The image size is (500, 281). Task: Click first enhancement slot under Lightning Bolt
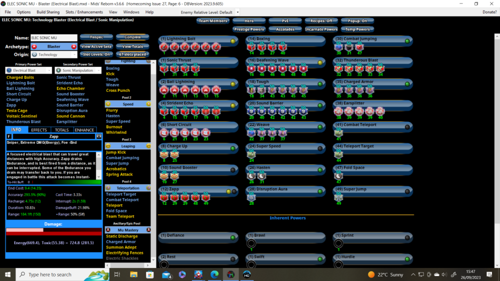point(164,47)
